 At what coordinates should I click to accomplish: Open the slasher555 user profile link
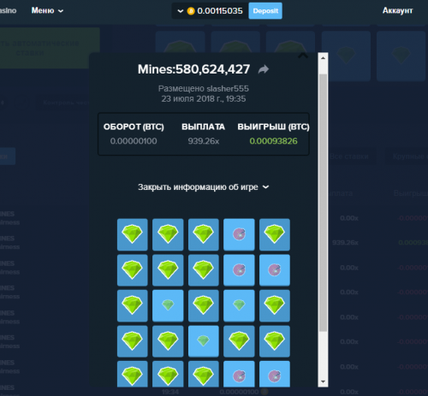click(x=228, y=89)
